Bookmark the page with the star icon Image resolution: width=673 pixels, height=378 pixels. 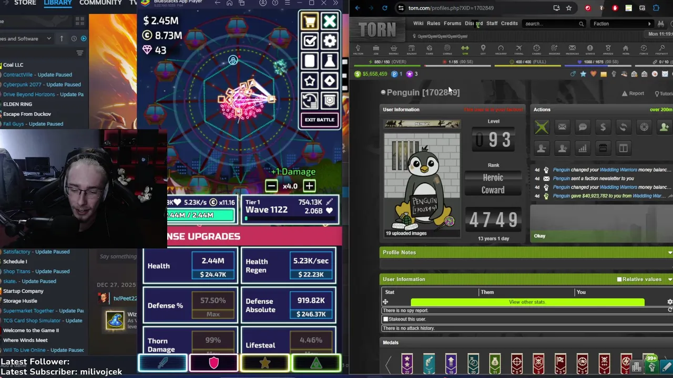[x=568, y=8]
